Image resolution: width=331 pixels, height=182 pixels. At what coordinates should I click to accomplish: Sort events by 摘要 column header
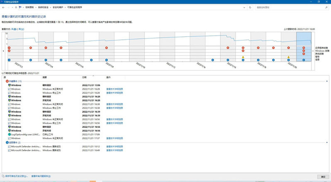coord(44,77)
